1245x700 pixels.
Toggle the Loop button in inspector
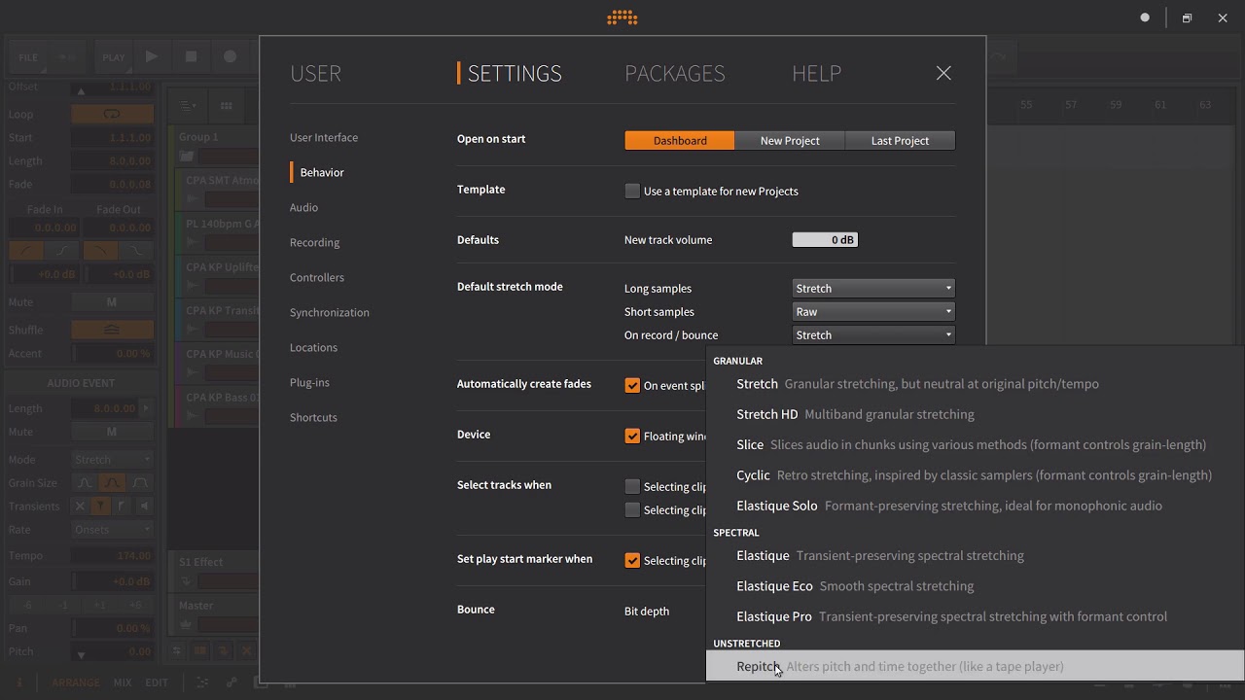pos(112,114)
